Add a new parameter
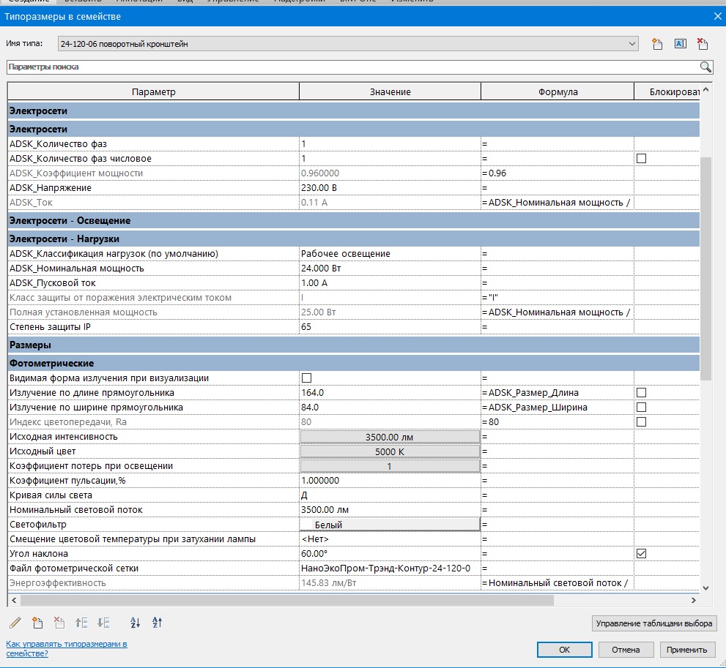The width and height of the screenshot is (726, 668). point(37,623)
